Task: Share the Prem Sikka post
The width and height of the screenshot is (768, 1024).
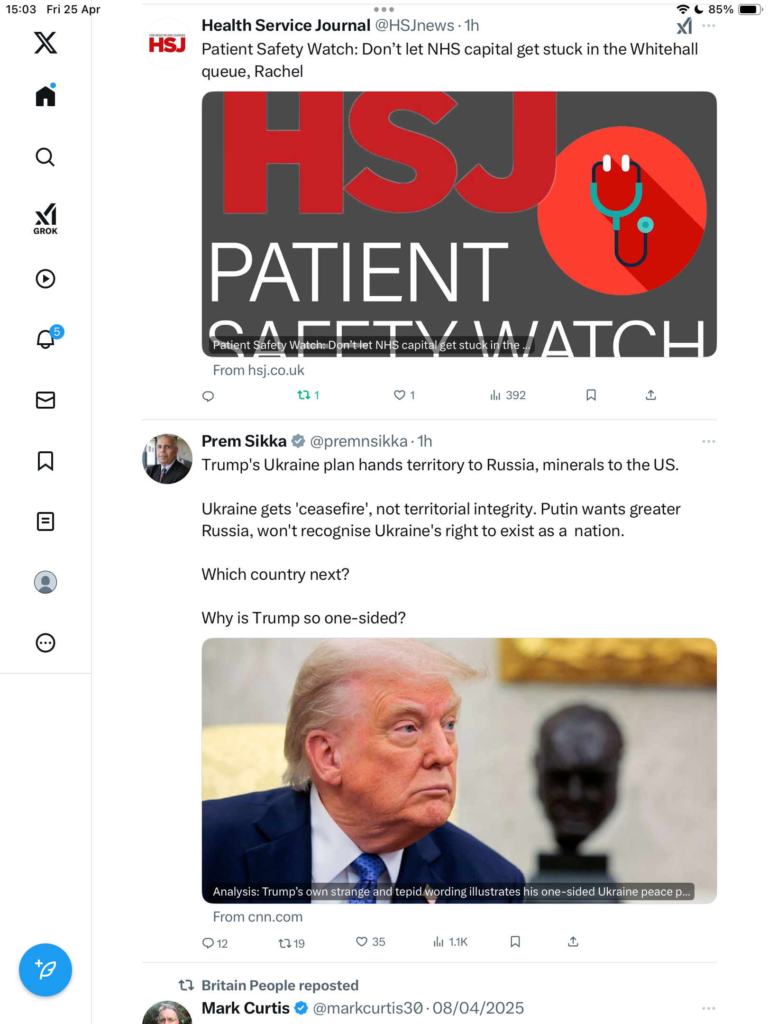Action: (x=573, y=942)
